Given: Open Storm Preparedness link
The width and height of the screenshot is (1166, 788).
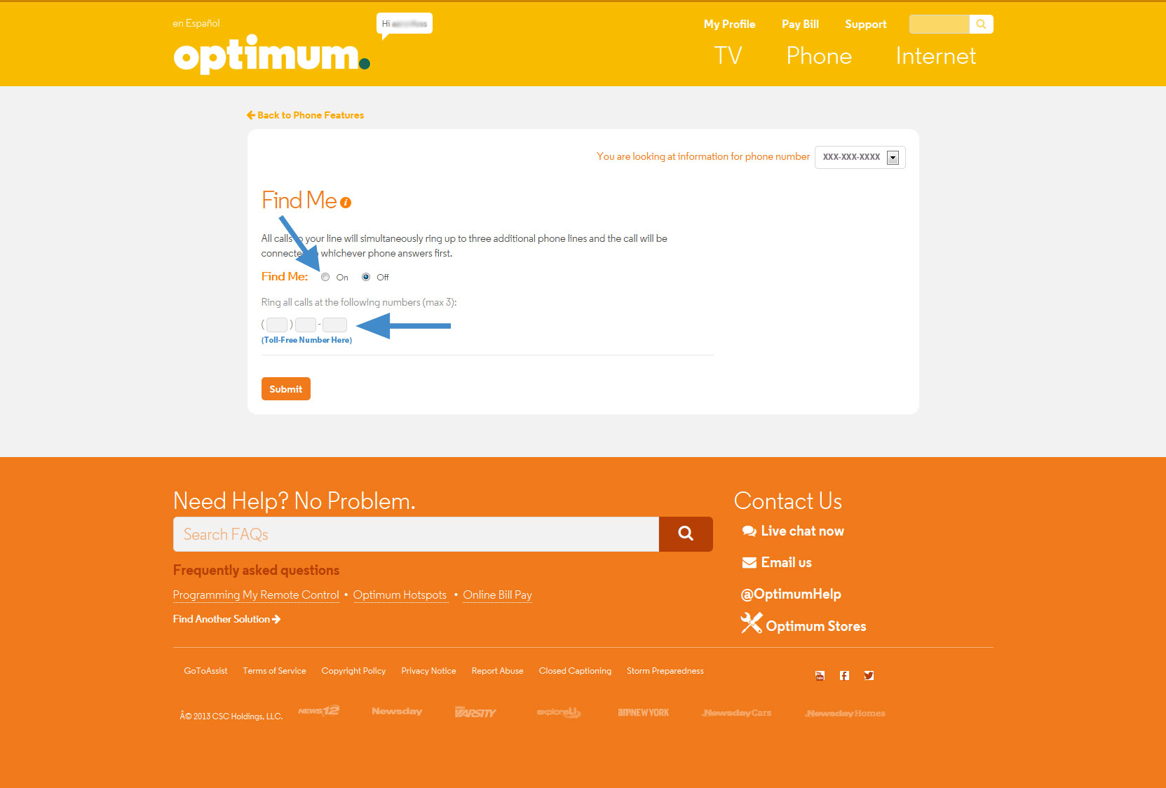Looking at the screenshot, I should (665, 671).
